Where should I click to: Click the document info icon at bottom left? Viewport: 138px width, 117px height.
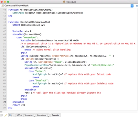(1, 115)
